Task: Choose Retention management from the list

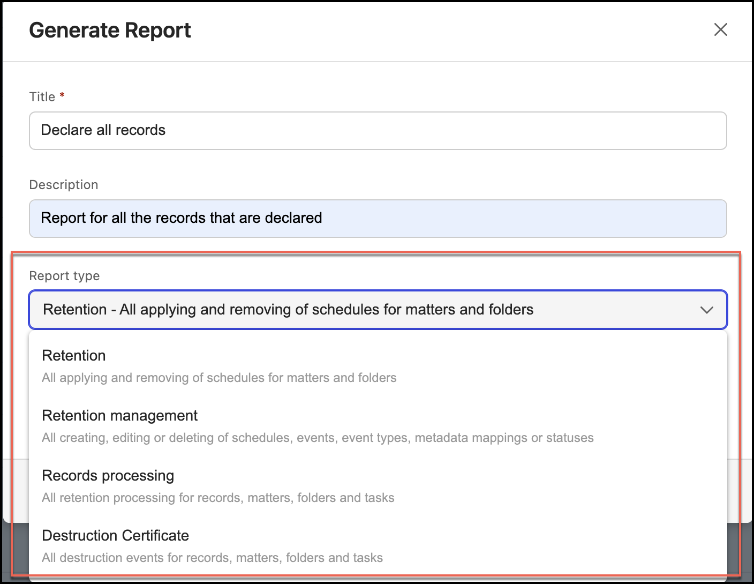Action: pos(119,415)
